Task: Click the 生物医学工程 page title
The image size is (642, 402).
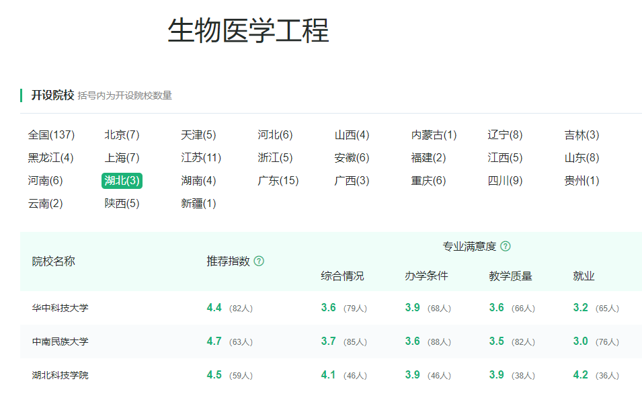Action: 248,31
